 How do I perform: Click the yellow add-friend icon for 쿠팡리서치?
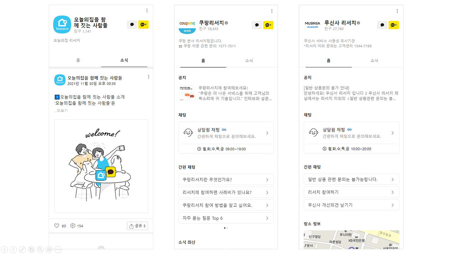tap(268, 25)
